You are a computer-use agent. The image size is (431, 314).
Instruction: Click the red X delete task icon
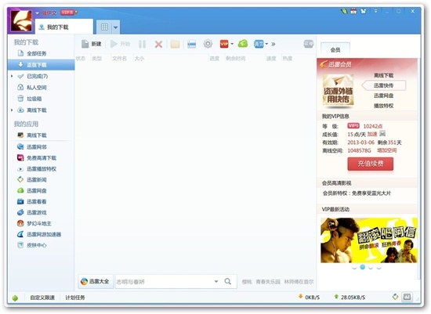(158, 44)
